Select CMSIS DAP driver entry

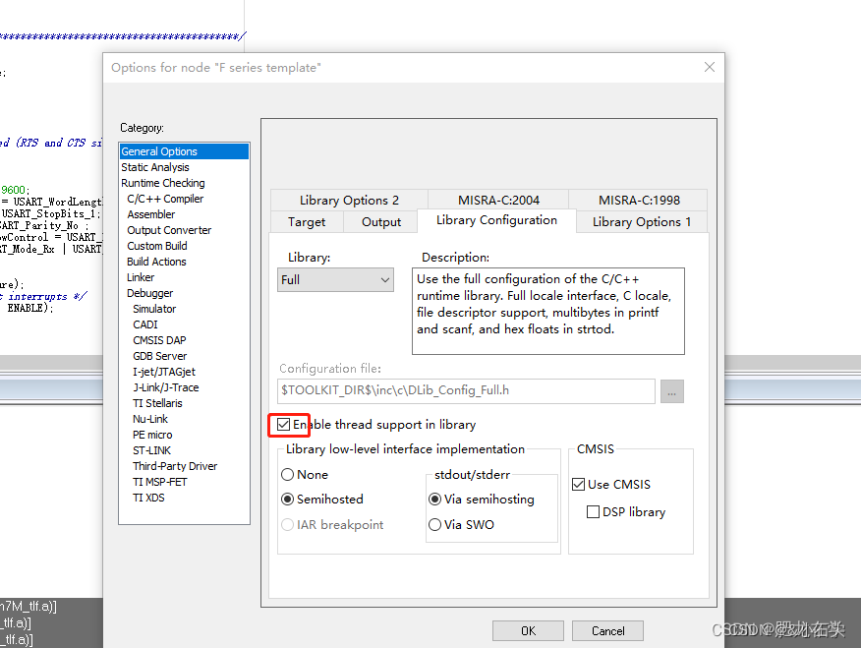click(x=159, y=340)
